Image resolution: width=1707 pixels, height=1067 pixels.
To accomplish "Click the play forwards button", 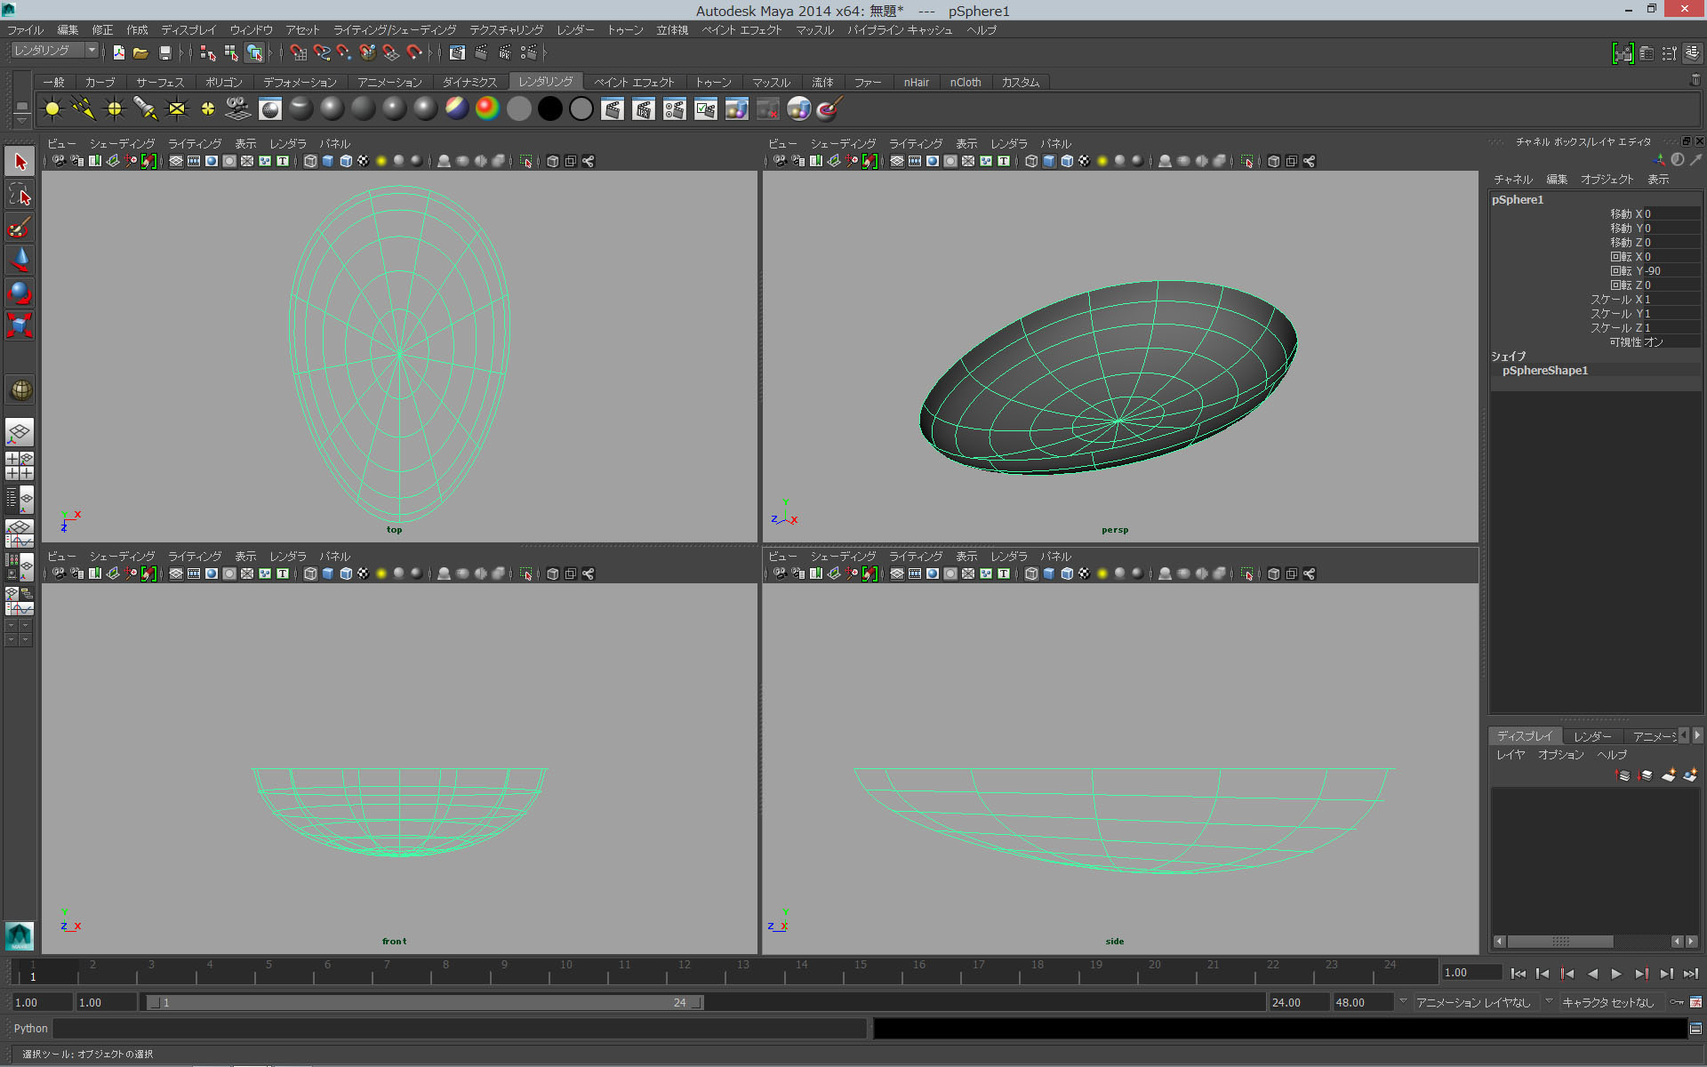I will (x=1616, y=974).
